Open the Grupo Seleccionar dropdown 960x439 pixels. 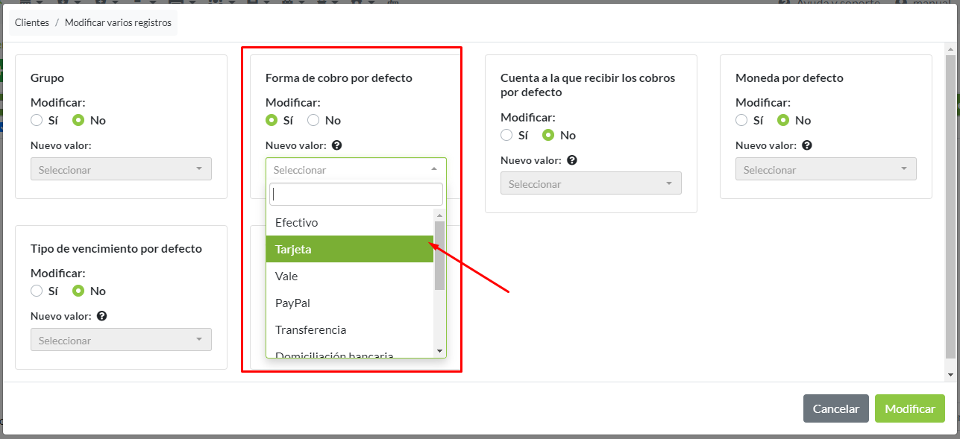pos(121,169)
